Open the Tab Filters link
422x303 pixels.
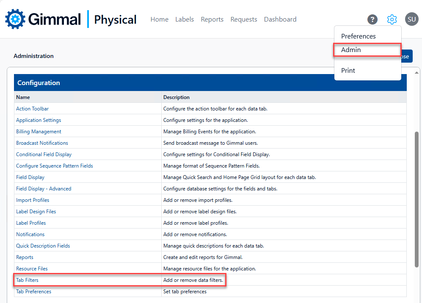click(27, 280)
